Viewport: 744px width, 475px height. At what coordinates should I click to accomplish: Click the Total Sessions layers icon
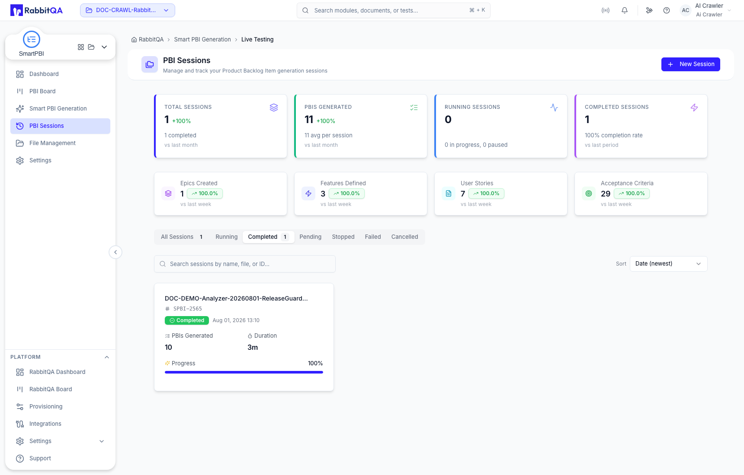point(274,108)
